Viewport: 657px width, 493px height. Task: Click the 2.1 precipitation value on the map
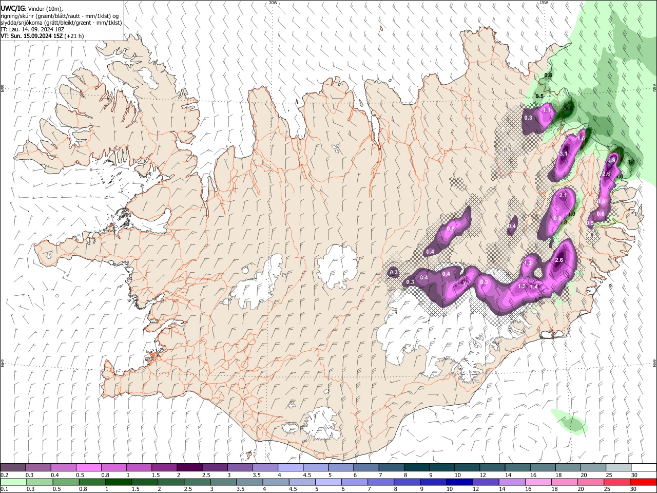pos(563,195)
